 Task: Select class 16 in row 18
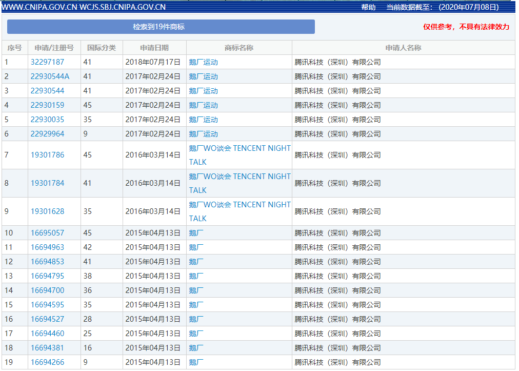[87, 348]
